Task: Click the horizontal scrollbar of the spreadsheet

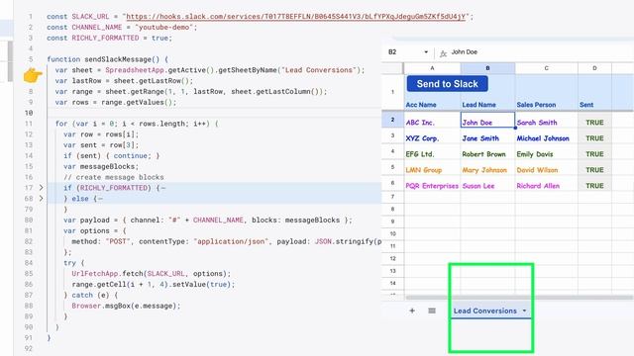Action: click(x=519, y=298)
